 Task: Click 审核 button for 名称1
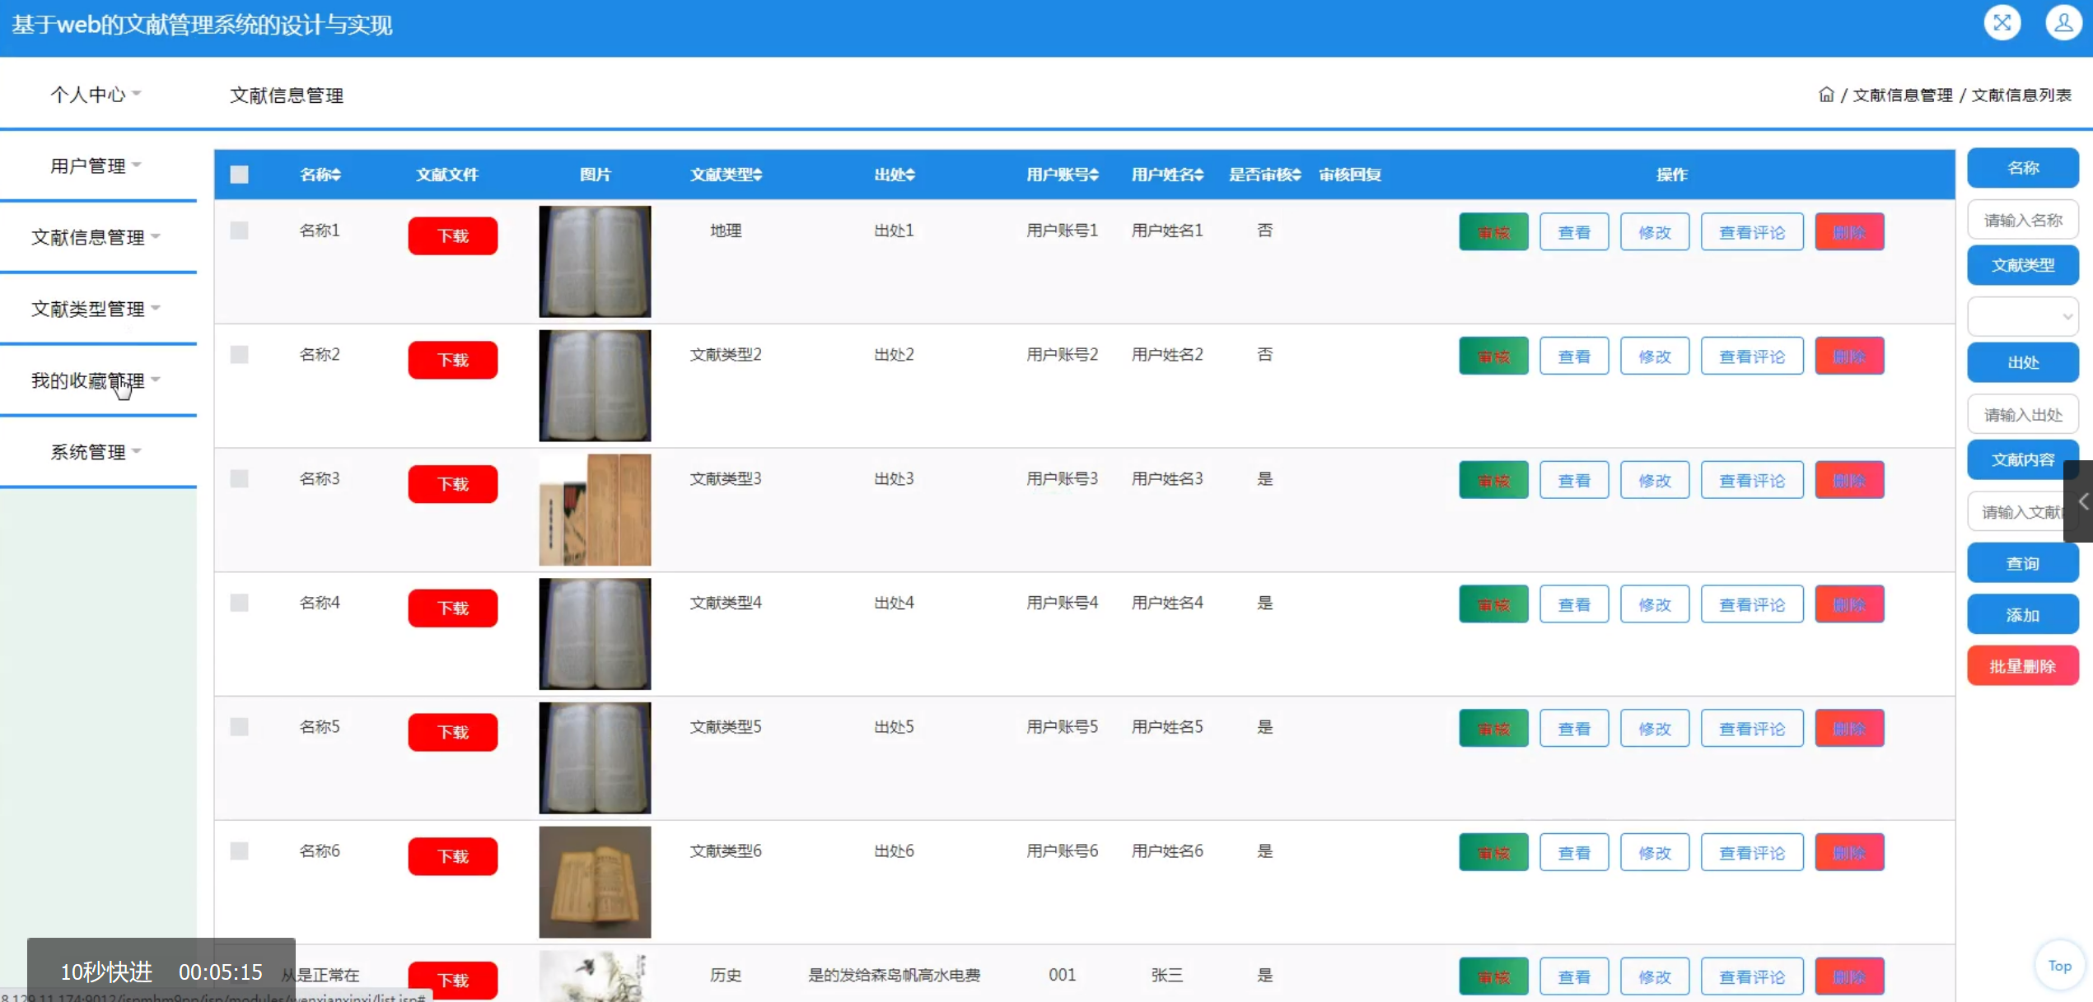coord(1493,232)
